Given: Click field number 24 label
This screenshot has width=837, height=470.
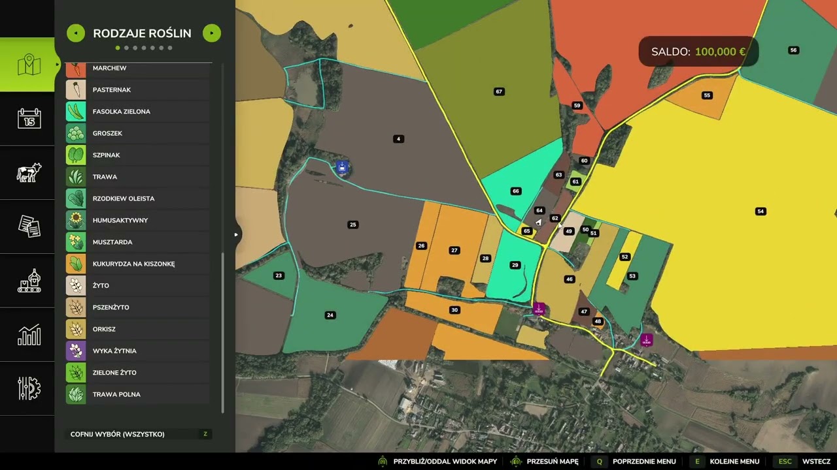Looking at the screenshot, I should (330, 315).
